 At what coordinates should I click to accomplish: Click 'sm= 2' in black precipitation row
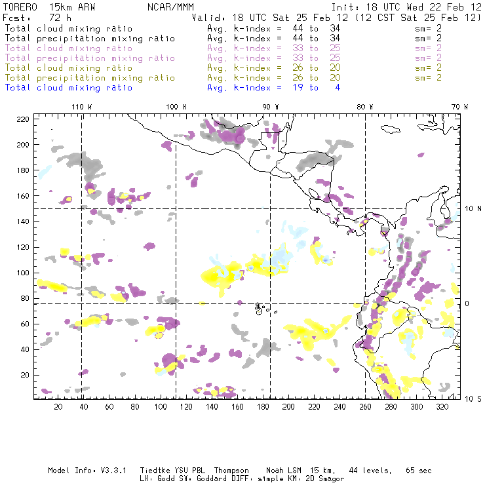pos(428,39)
